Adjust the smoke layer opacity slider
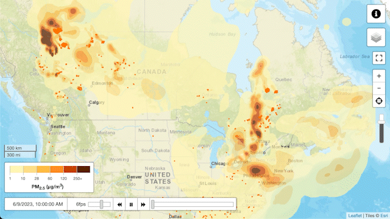 [381, 128]
